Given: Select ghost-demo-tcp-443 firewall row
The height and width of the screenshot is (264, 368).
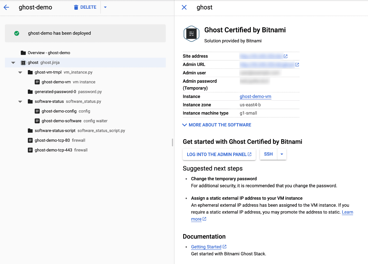Looking at the screenshot, I should pos(85,150).
